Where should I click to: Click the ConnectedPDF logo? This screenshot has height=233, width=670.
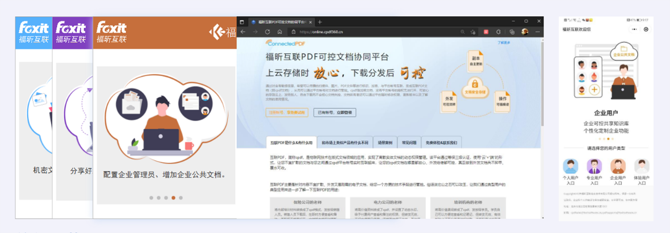285,44
